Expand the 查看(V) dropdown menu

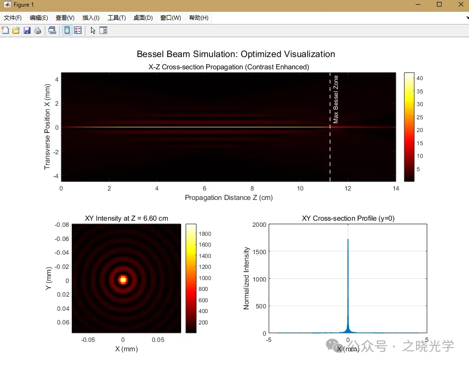(x=65, y=18)
